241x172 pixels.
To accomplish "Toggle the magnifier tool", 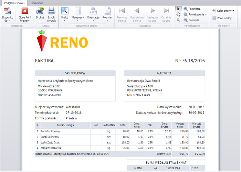I will coord(178,20).
